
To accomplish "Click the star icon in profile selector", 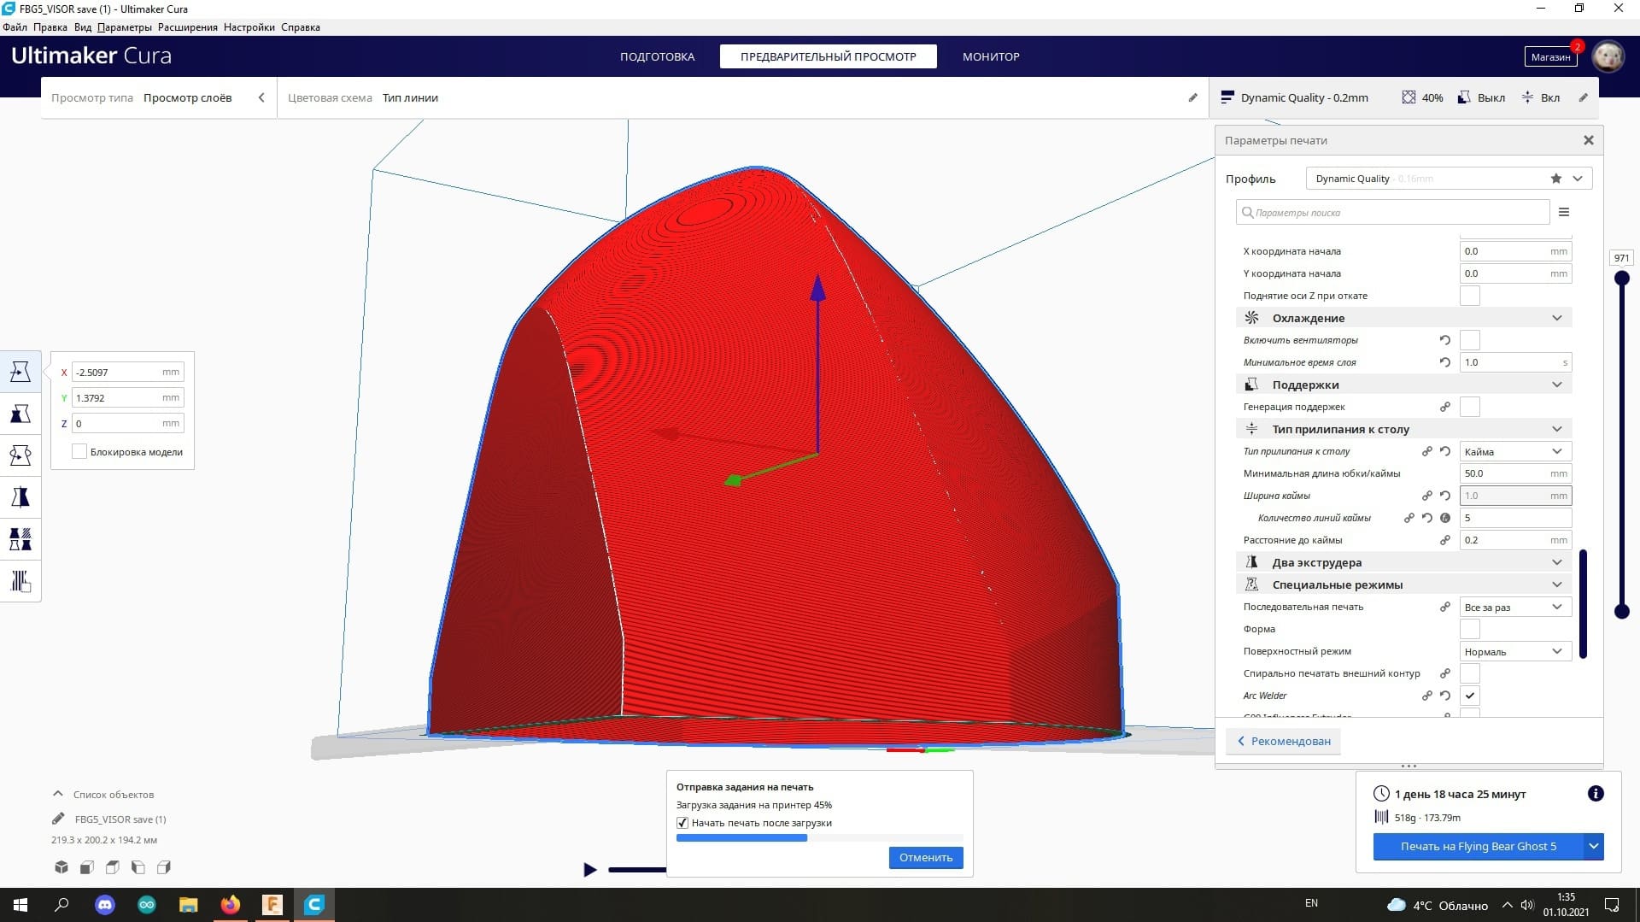I will (1556, 179).
